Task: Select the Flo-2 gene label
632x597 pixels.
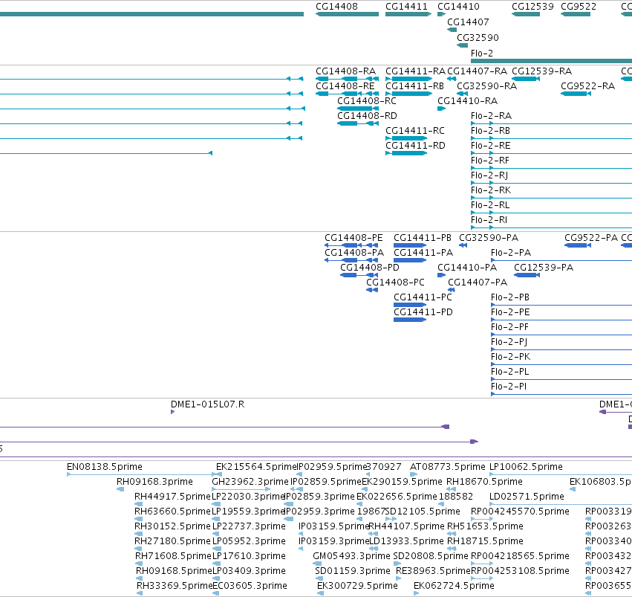Action: tap(482, 54)
